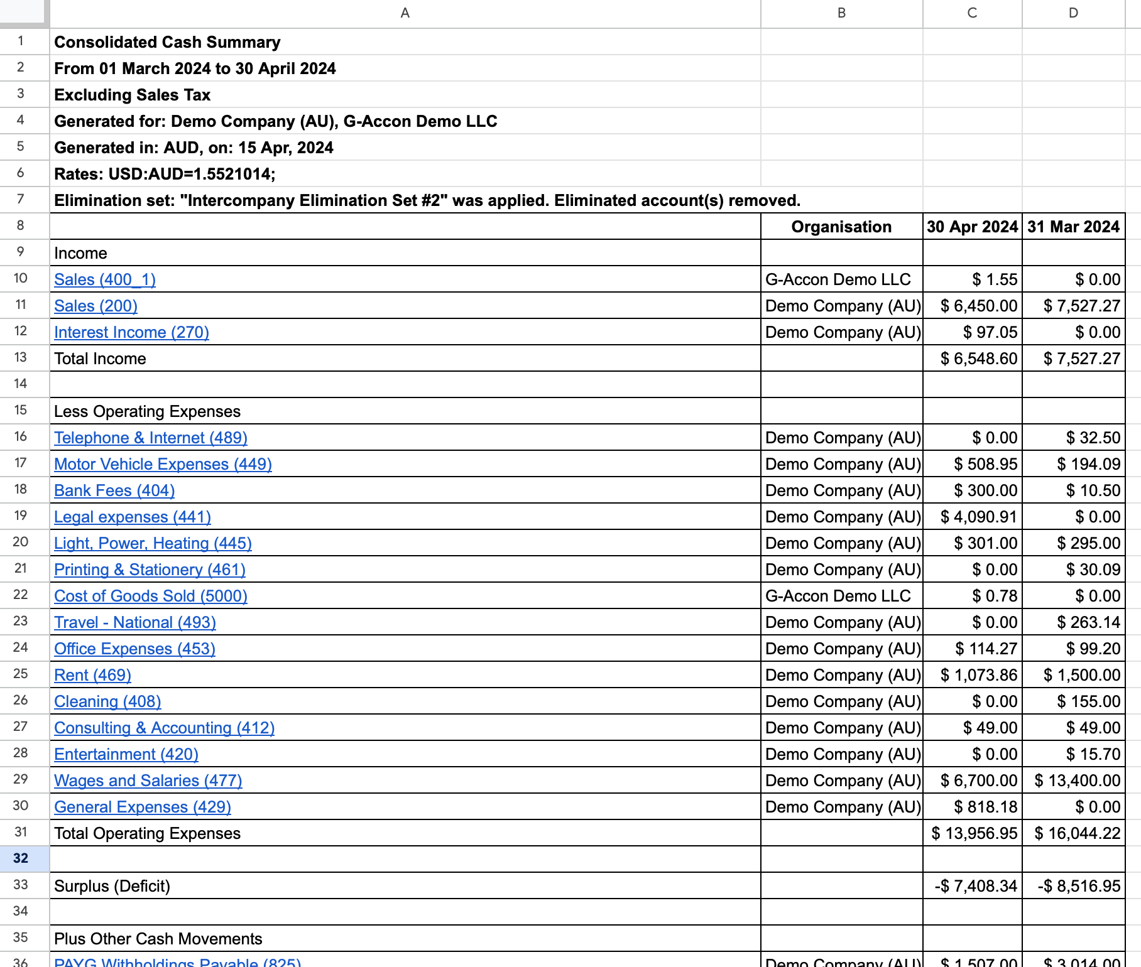Open Legal expenses (441) link

coord(133,517)
